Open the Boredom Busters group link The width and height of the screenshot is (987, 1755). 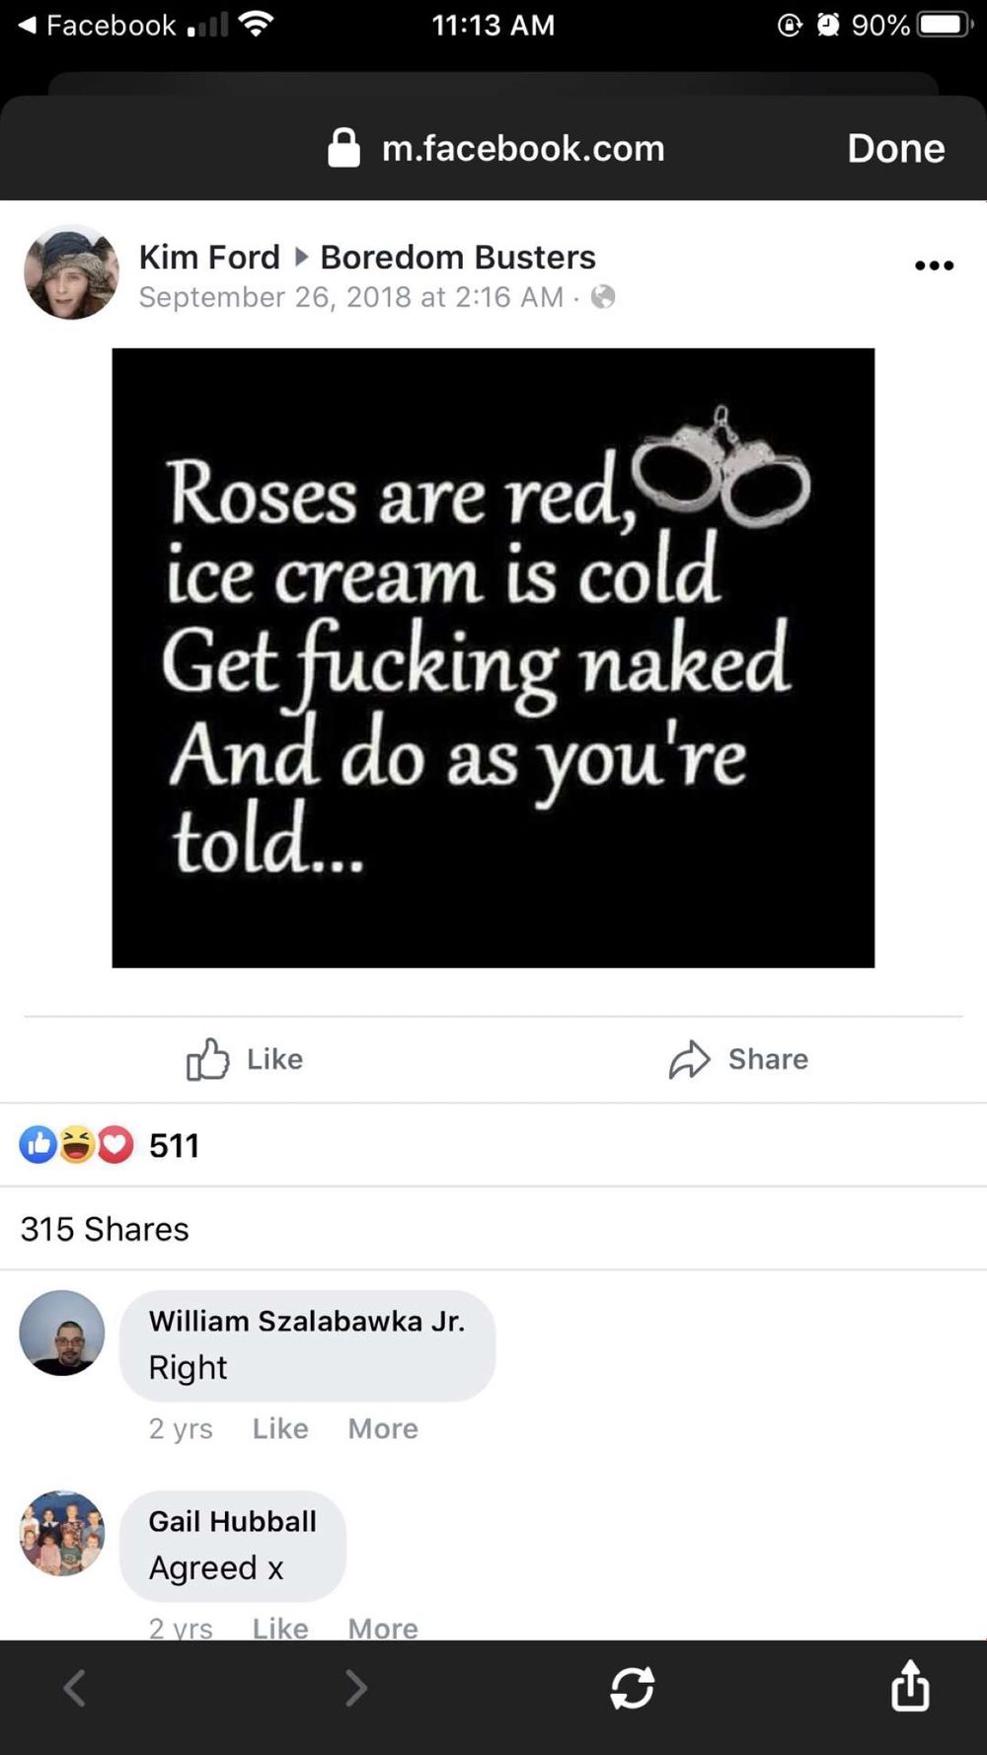(x=458, y=257)
